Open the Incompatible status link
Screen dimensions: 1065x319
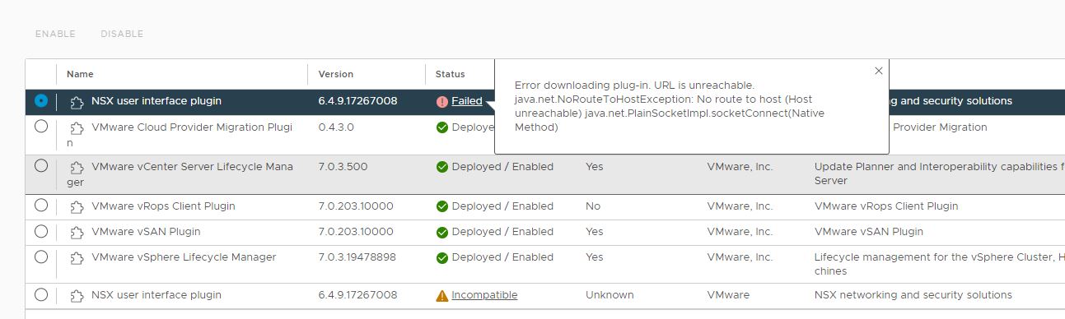tap(484, 295)
